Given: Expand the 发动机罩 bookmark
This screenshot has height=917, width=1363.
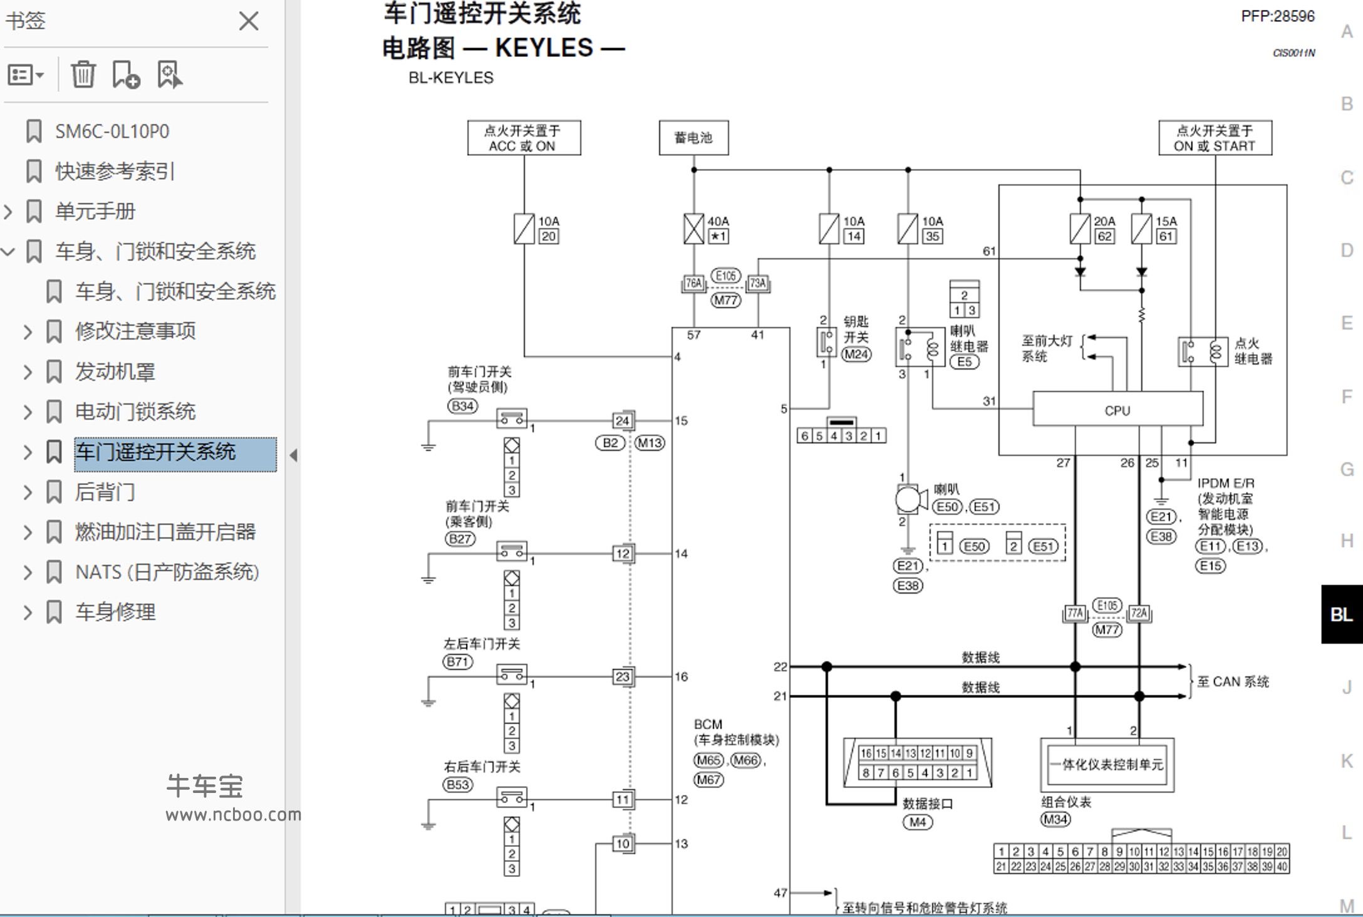Looking at the screenshot, I should pos(28,372).
